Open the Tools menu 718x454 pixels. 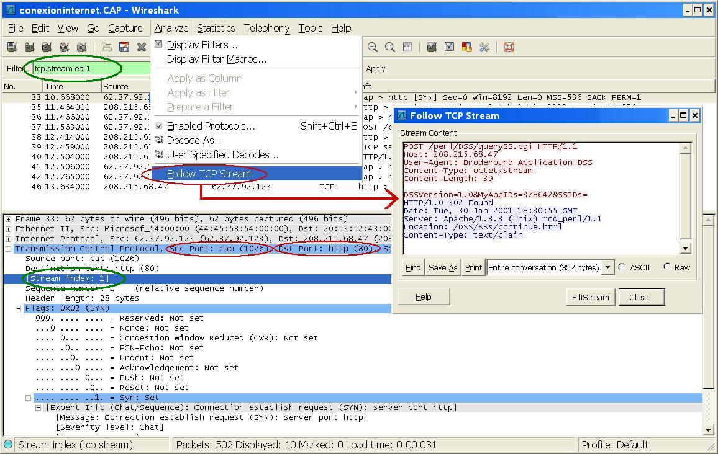[x=311, y=29]
